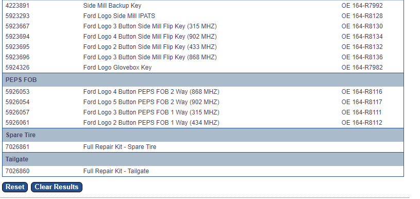Click the 2 Button PEPS FOB 1 Way (434 MHZ)
This screenshot has height=199, width=420.
(x=203, y=123)
